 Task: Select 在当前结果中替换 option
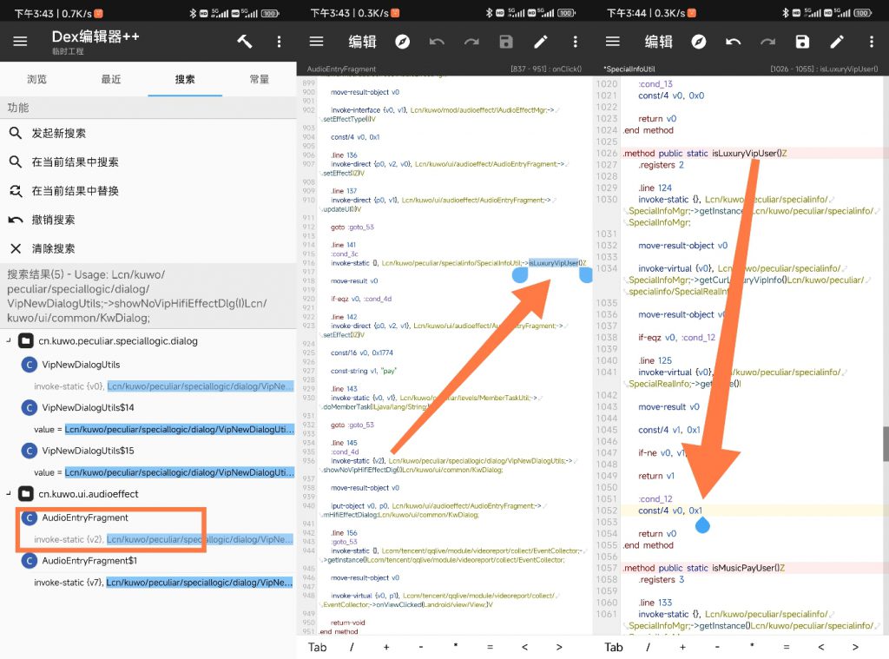[75, 191]
